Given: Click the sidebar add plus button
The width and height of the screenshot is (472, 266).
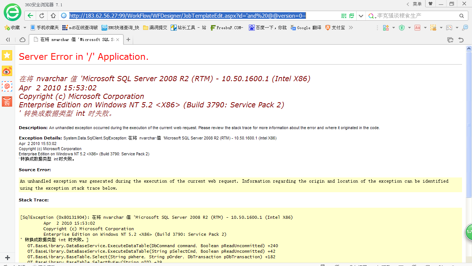Looking at the screenshot, I should [7, 258].
